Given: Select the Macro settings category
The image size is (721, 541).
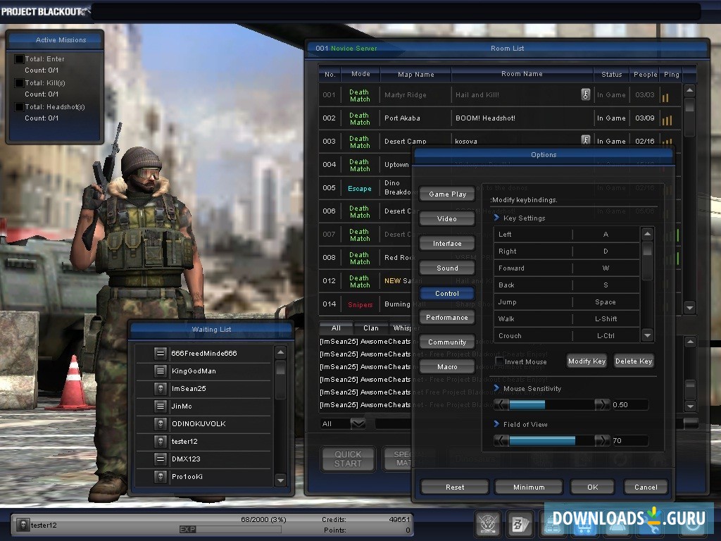Looking at the screenshot, I should pyautogui.click(x=446, y=366).
